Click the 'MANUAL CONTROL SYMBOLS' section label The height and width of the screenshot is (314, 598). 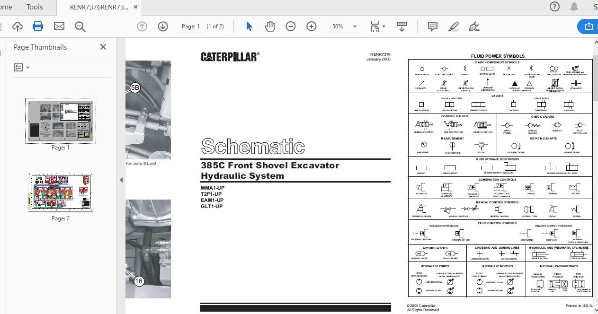point(497,202)
